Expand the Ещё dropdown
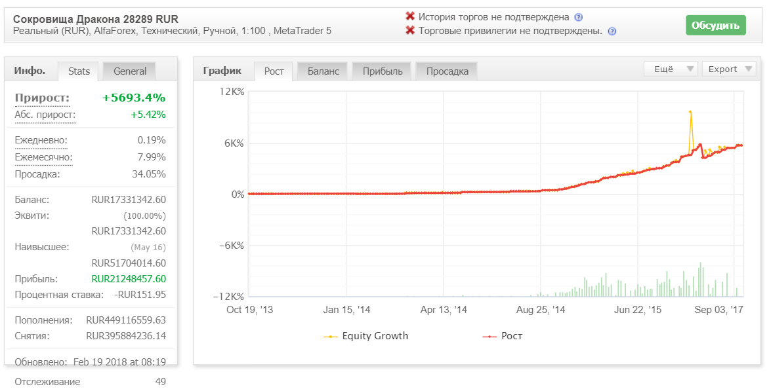The width and height of the screenshot is (769, 391). pyautogui.click(x=671, y=69)
